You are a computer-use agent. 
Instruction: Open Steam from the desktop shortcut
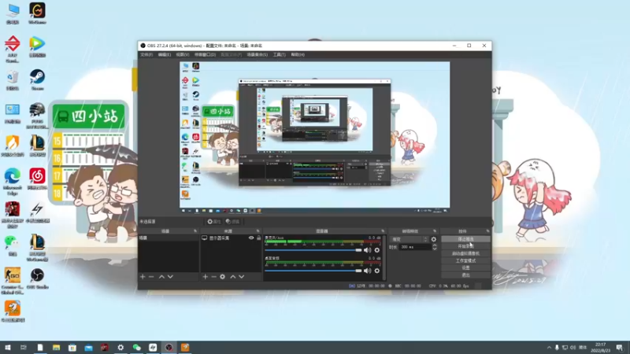[x=37, y=79]
